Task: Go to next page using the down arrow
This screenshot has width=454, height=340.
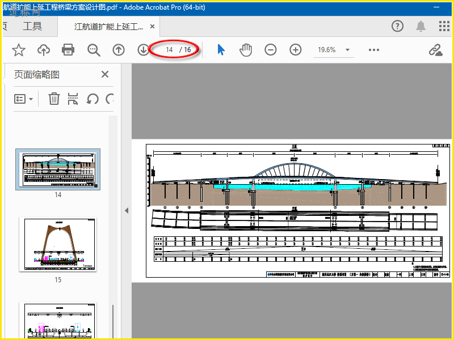Action: click(x=143, y=50)
